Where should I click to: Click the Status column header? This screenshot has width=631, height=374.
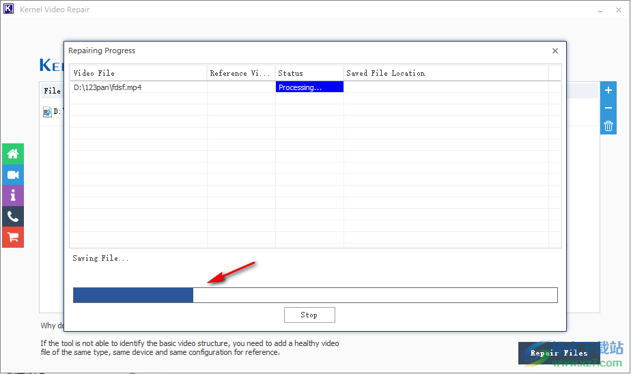pos(309,73)
